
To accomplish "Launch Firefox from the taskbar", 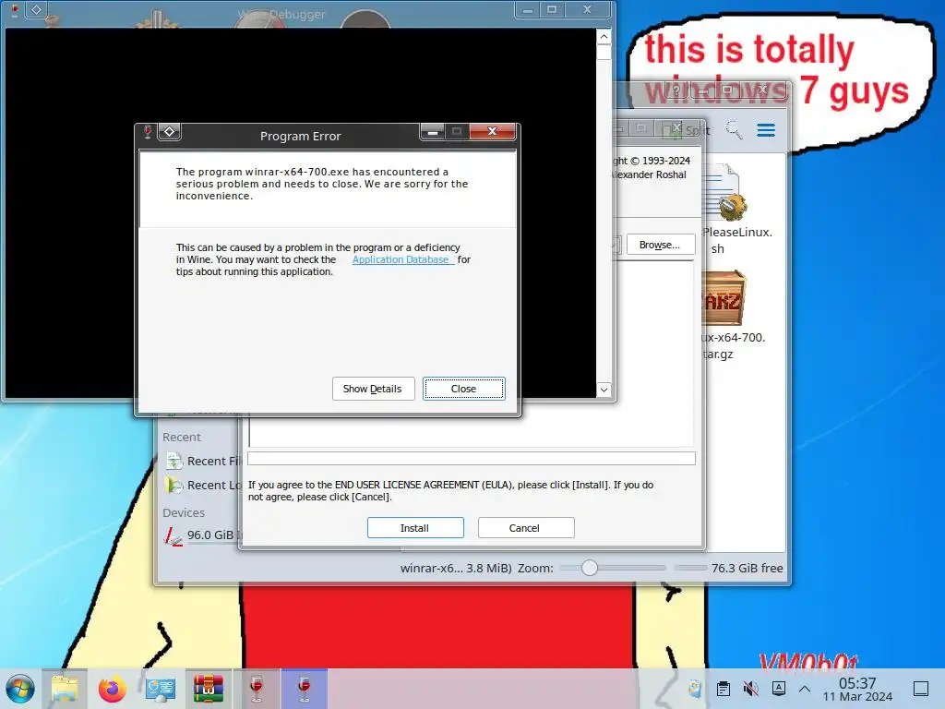I will click(x=112, y=689).
